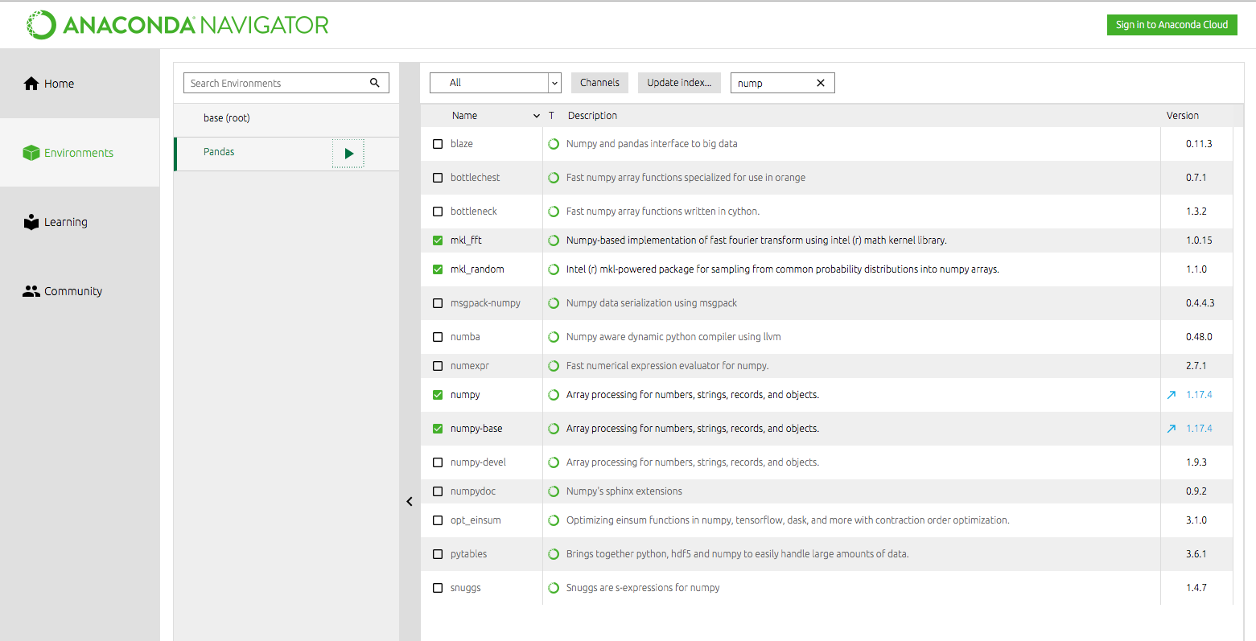Clear the nump package search
This screenshot has width=1256, height=641.
[x=821, y=83]
